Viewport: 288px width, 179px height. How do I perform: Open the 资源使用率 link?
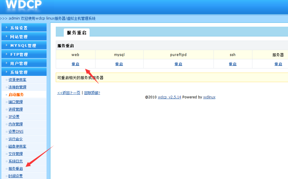click(17, 80)
